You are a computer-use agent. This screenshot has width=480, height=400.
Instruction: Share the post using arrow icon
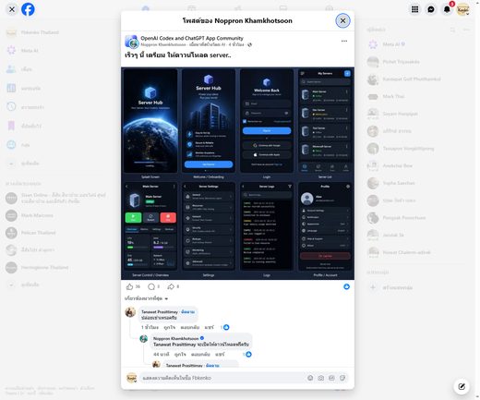(171, 286)
